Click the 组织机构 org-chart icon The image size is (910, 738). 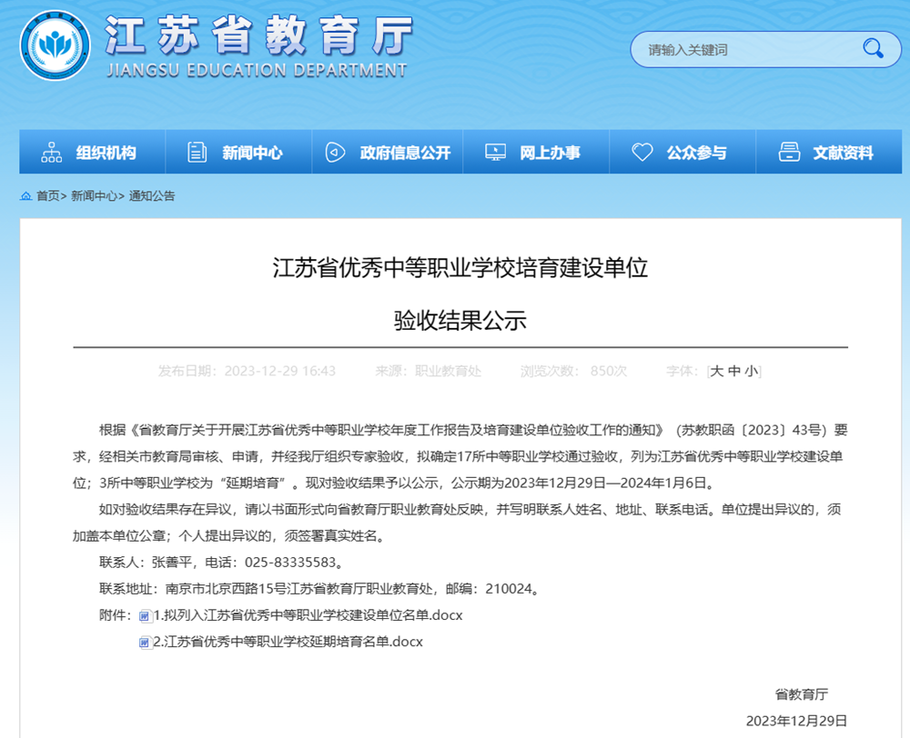52,153
